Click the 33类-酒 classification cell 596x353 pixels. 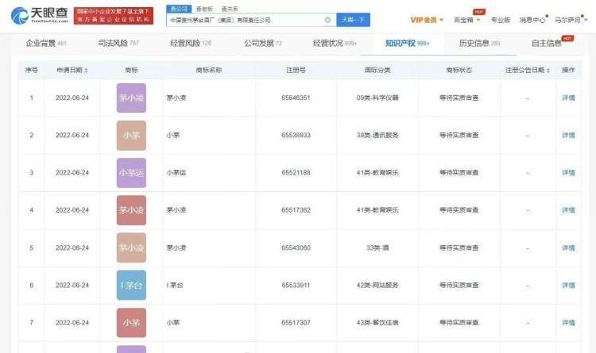pyautogui.click(x=377, y=247)
